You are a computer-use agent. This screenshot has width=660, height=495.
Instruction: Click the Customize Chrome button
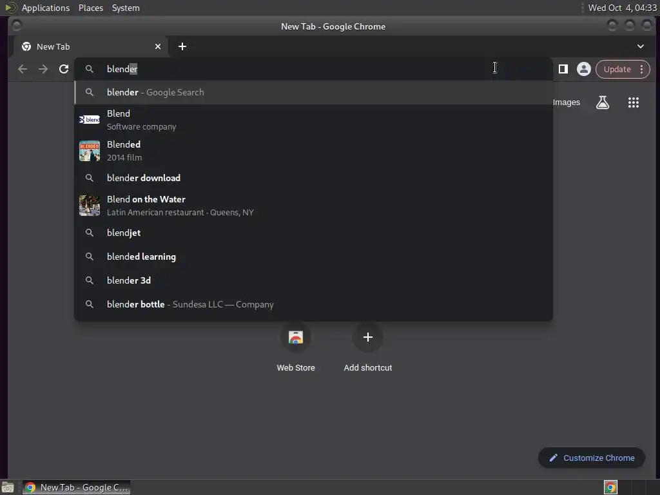point(592,458)
